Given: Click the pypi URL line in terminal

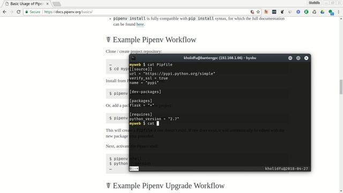Looking at the screenshot, I should [x=173, y=74].
